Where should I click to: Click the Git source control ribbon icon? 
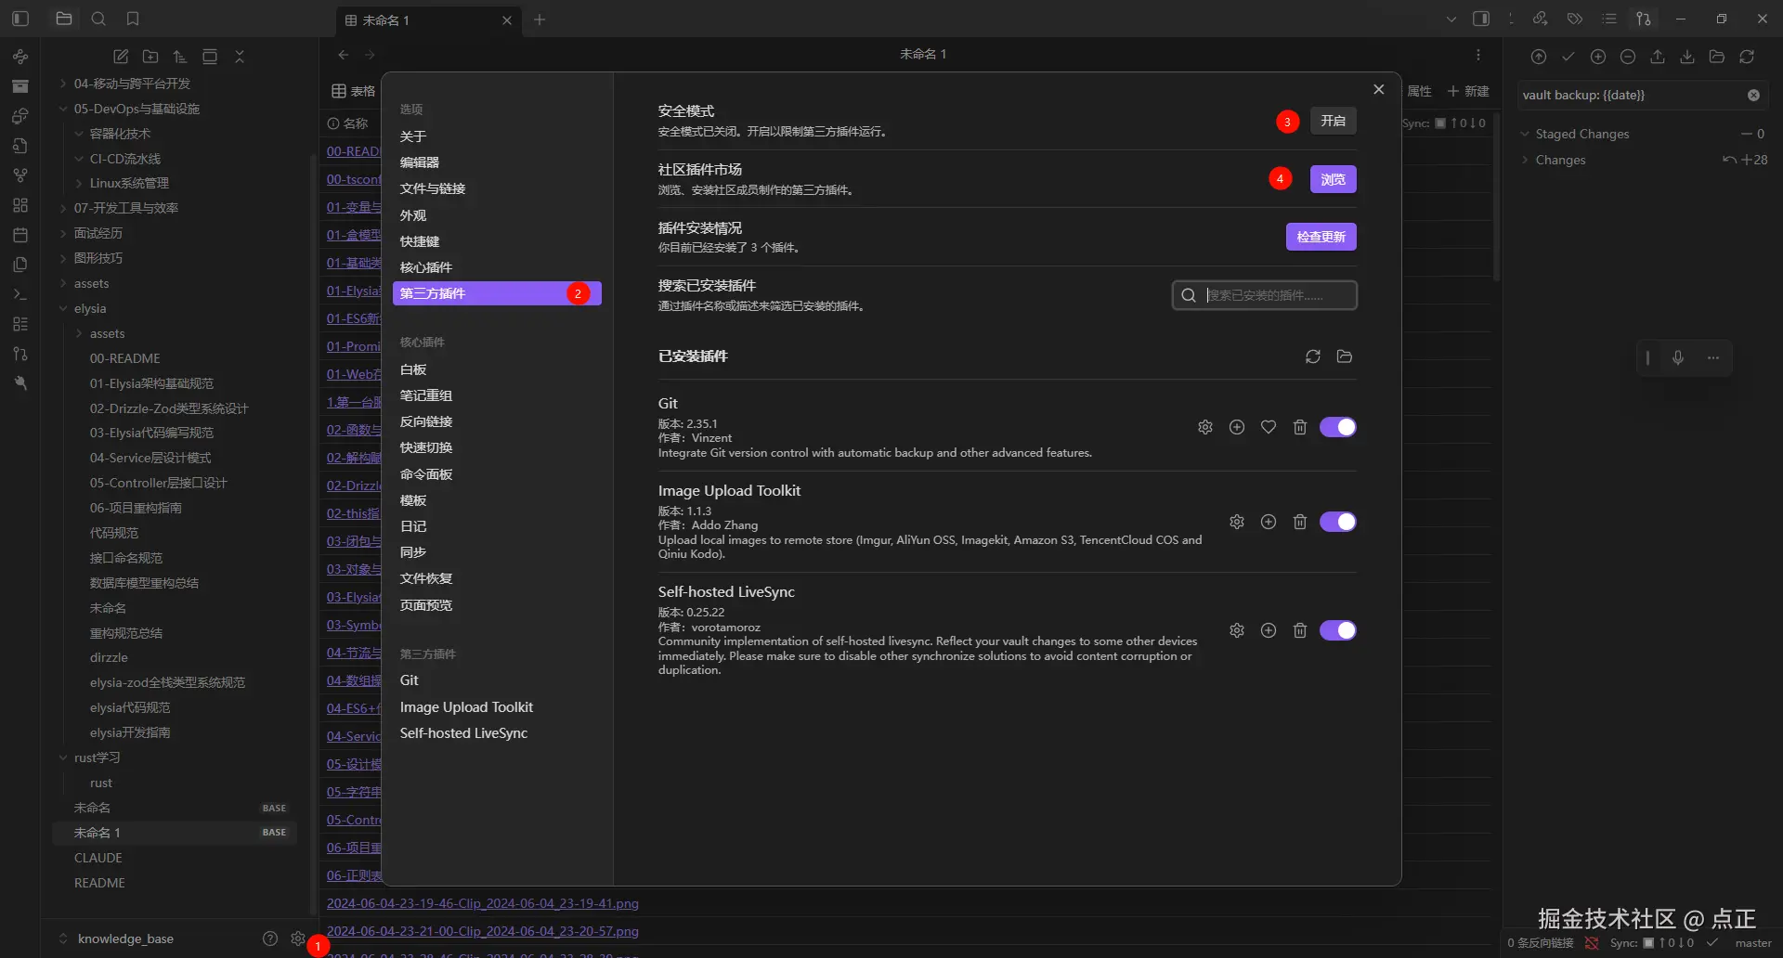click(x=20, y=354)
